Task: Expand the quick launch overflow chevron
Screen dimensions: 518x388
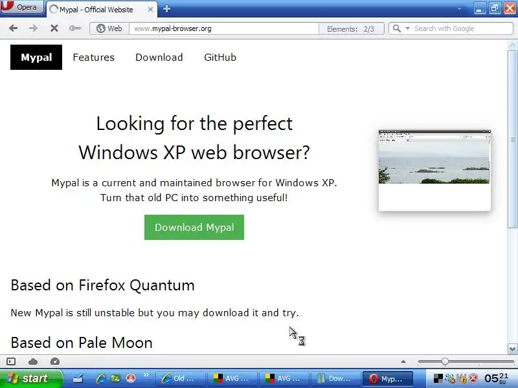Action: [x=146, y=375]
